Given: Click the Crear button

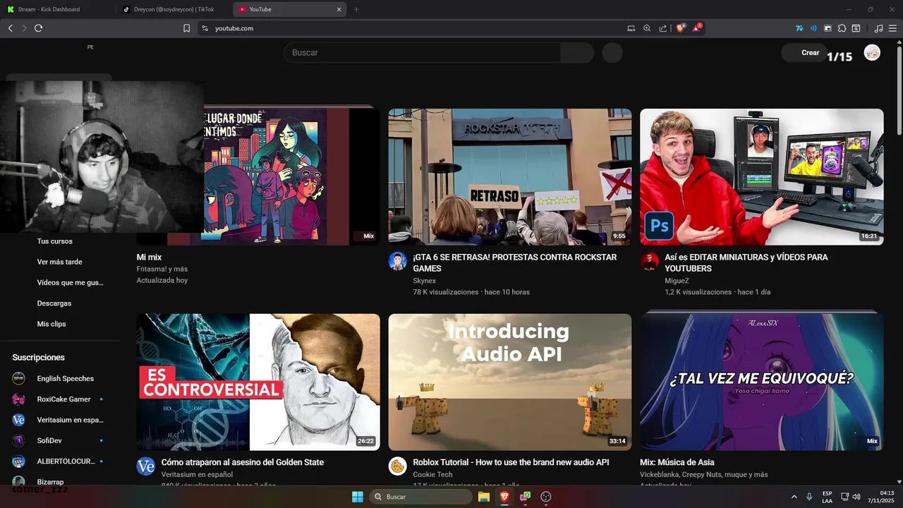Looking at the screenshot, I should (803, 53).
